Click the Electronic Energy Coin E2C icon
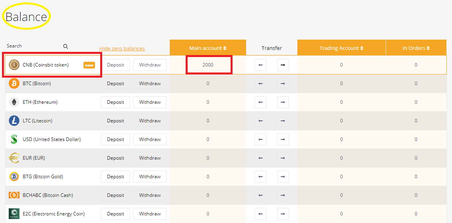 pos(14,214)
